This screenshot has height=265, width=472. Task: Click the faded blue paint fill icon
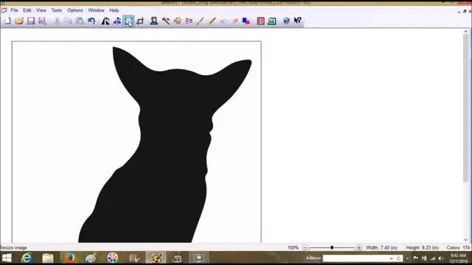pos(223,21)
